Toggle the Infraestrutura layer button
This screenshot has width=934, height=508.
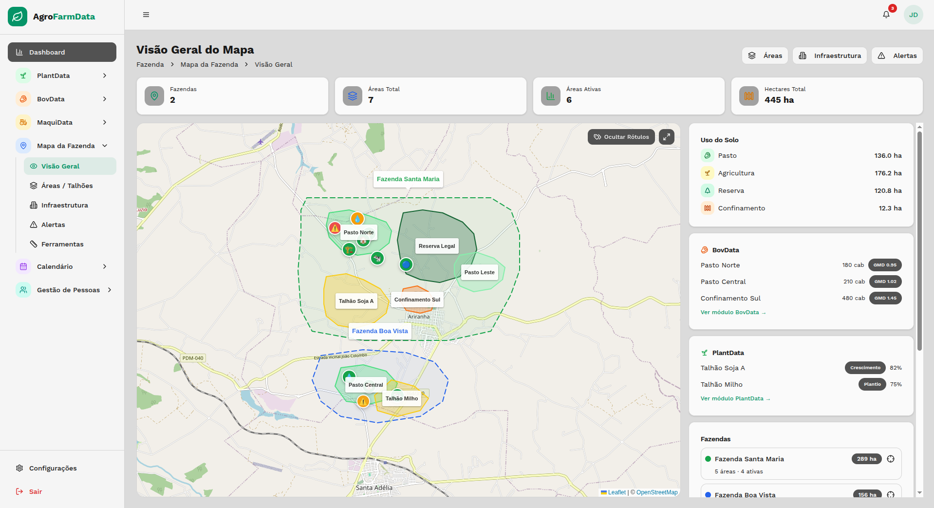click(829, 56)
